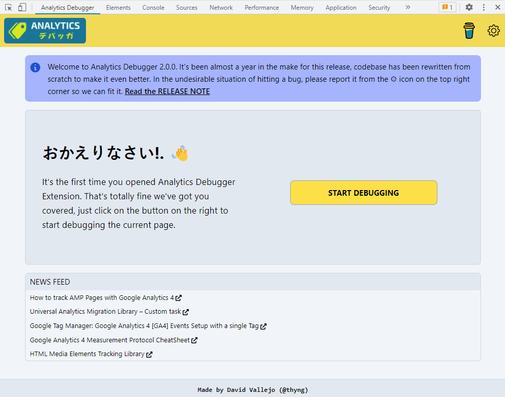Viewport: 505px width, 397px height.
Task: Open settings via the gear icon in yellow header
Action: pyautogui.click(x=493, y=31)
